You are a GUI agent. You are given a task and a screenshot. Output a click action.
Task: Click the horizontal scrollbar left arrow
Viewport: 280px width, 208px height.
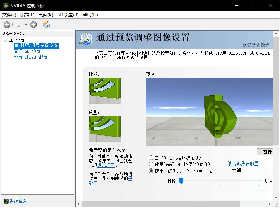click(x=79, y=204)
